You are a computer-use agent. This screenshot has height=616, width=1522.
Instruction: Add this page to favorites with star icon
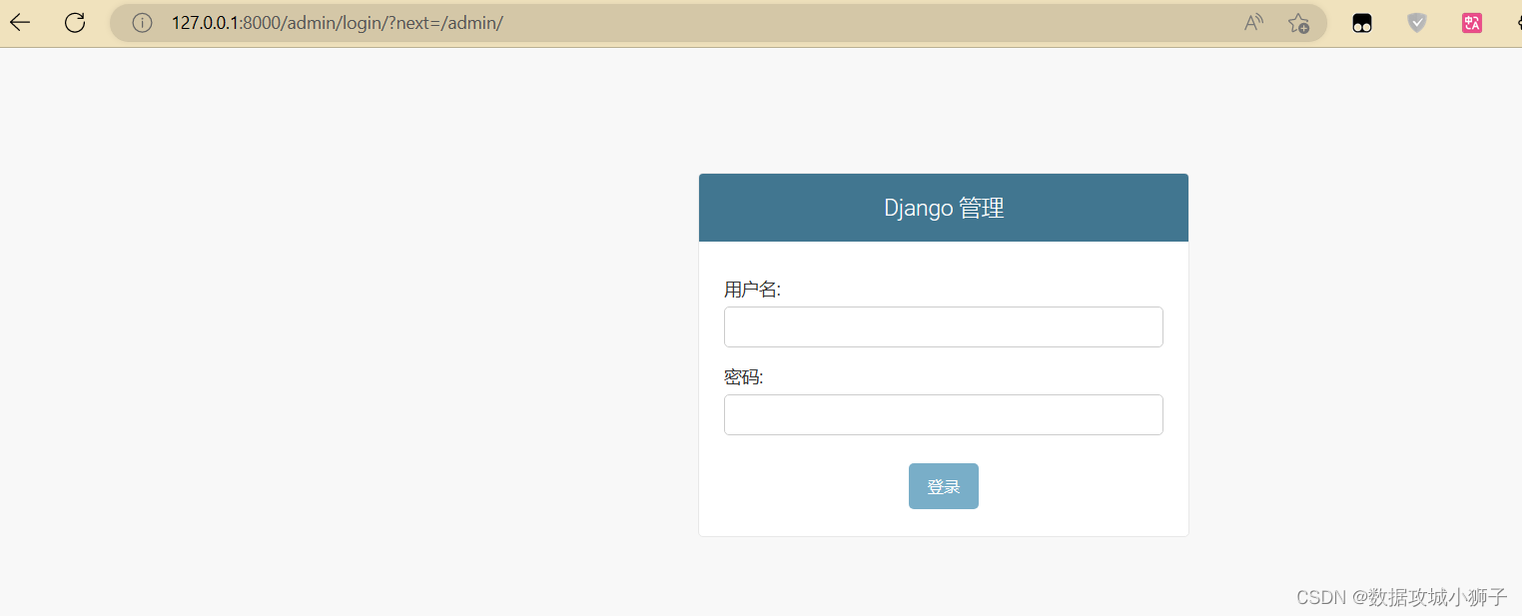(x=1298, y=23)
